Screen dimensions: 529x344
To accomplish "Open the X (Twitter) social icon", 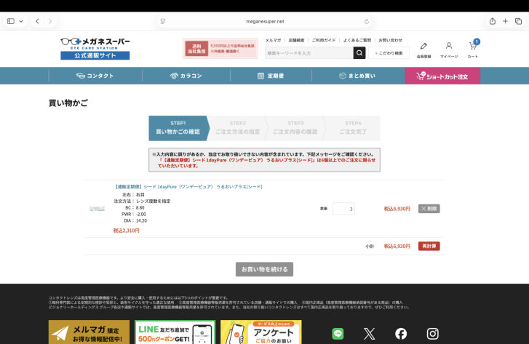I will [369, 334].
